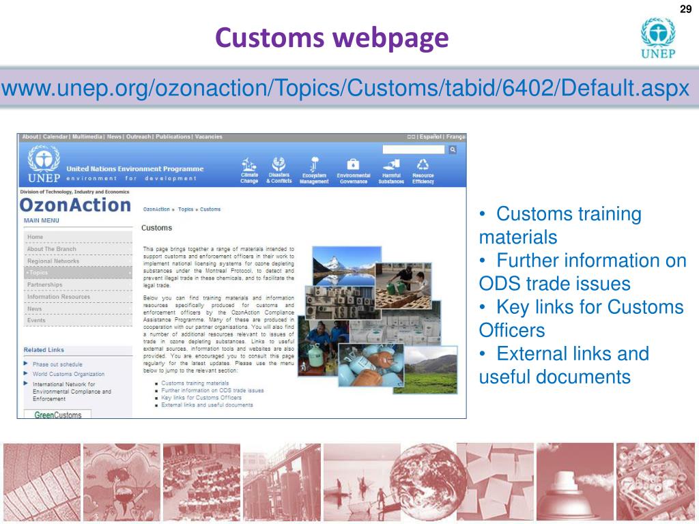Open the Phase out schedule link
This screenshot has width=699, height=524.
pyautogui.click(x=57, y=364)
